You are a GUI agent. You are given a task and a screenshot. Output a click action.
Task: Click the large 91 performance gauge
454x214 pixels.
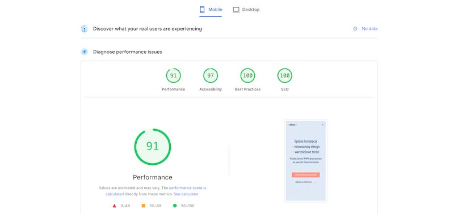pos(153,147)
